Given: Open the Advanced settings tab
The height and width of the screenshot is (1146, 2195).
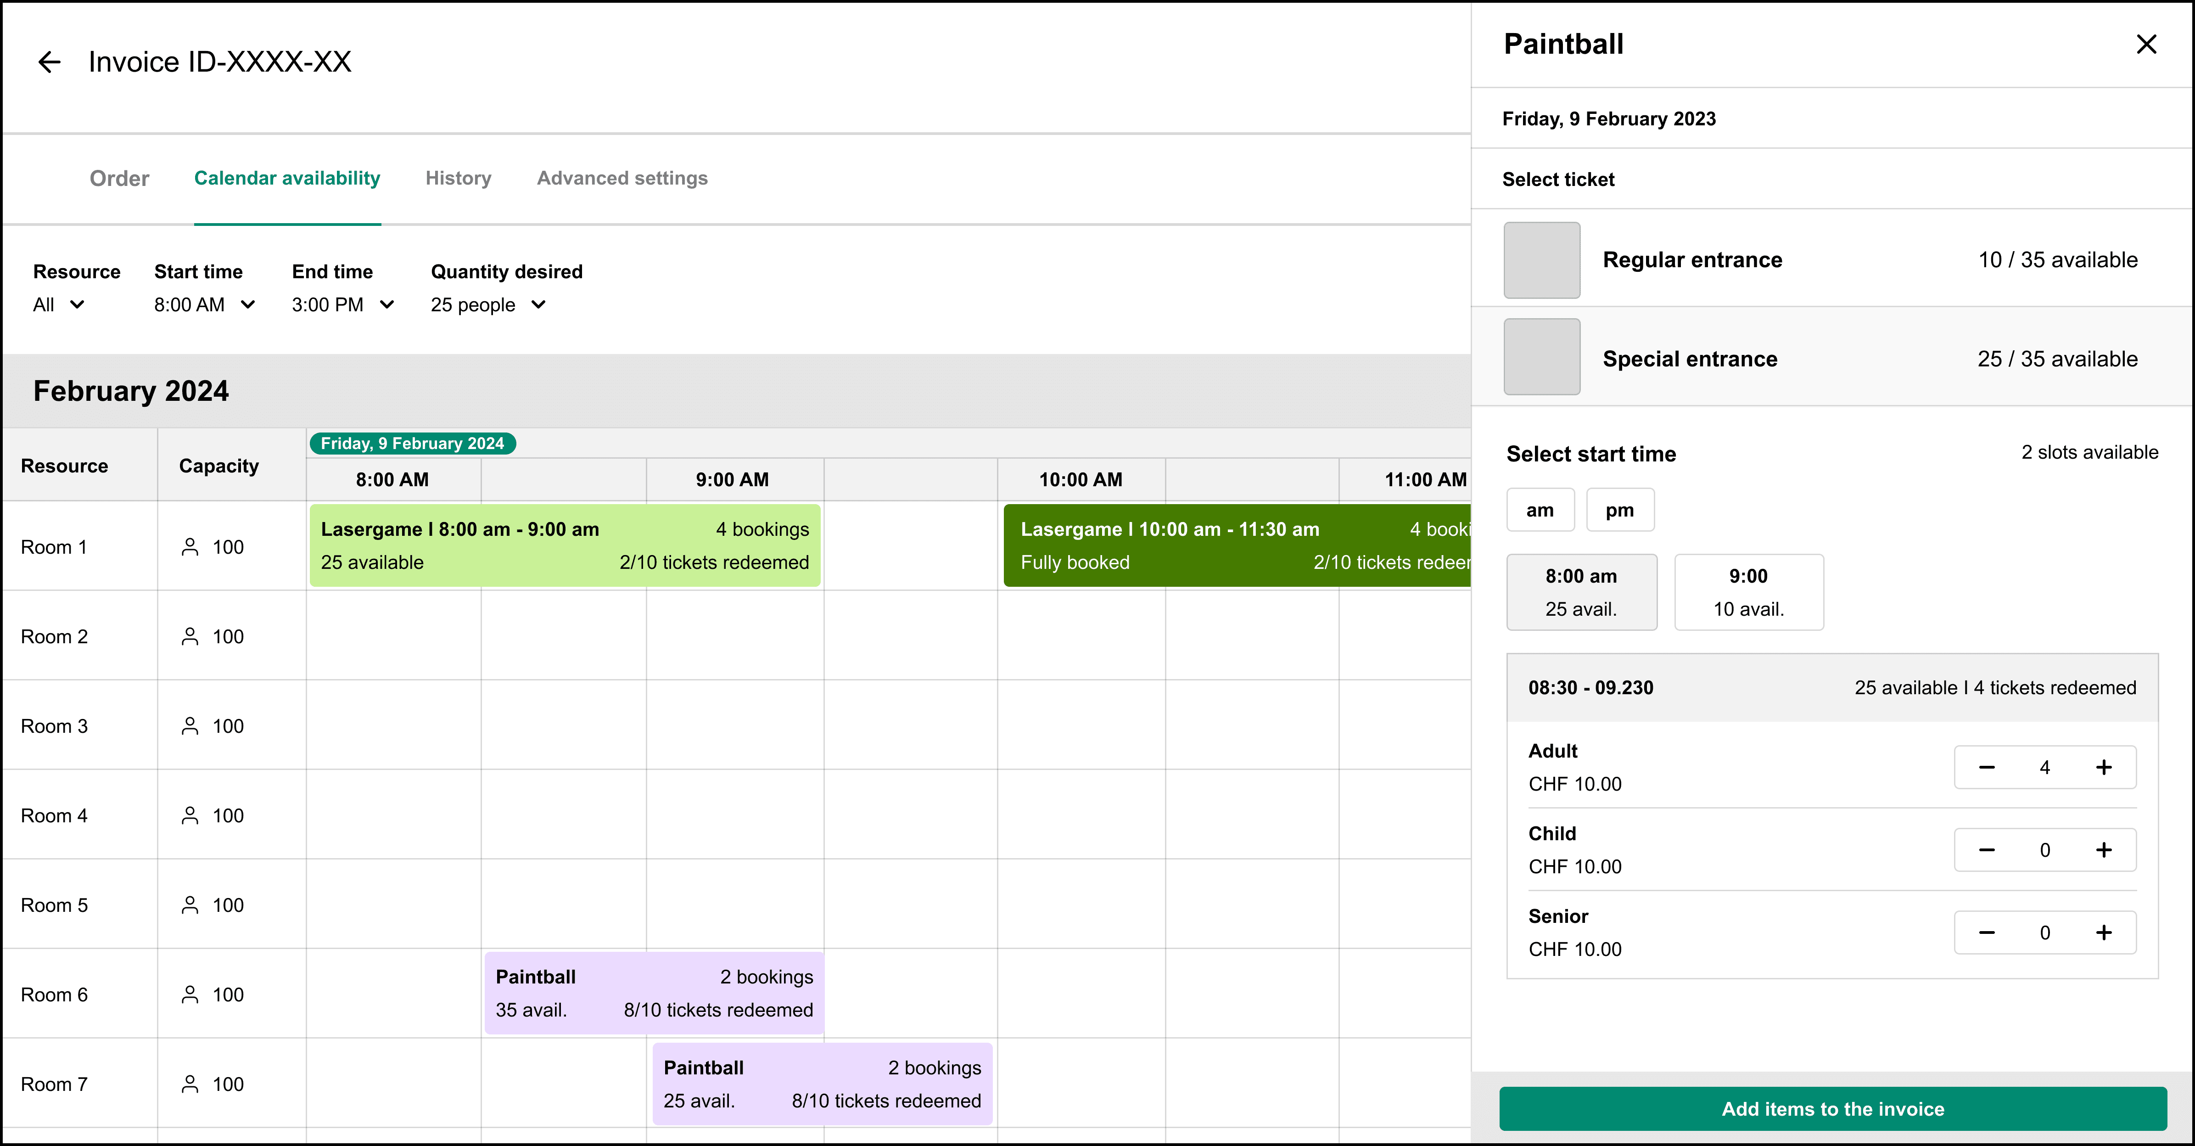Looking at the screenshot, I should [622, 178].
